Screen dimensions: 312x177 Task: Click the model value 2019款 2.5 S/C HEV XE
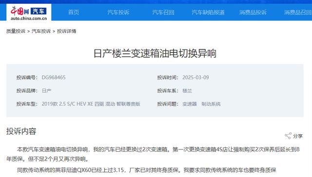91,104
